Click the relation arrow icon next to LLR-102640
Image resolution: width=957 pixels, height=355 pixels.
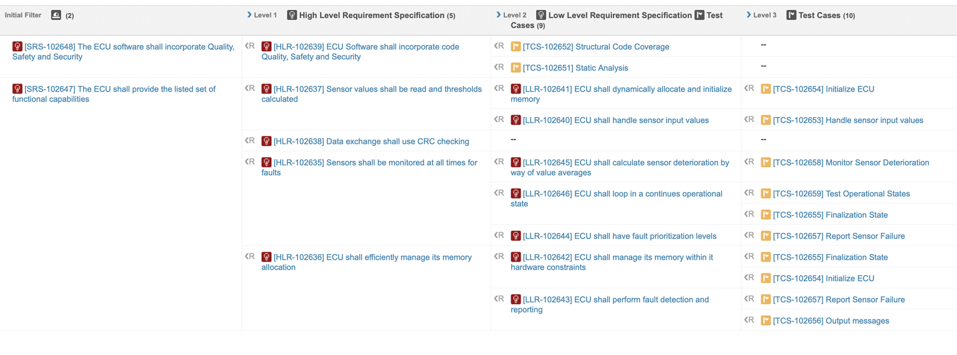click(499, 120)
